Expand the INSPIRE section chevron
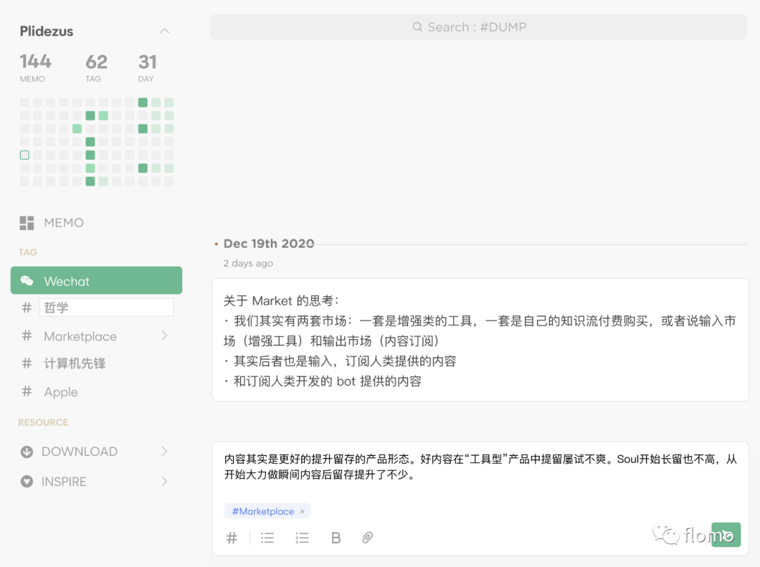The width and height of the screenshot is (760, 567). pyautogui.click(x=164, y=481)
